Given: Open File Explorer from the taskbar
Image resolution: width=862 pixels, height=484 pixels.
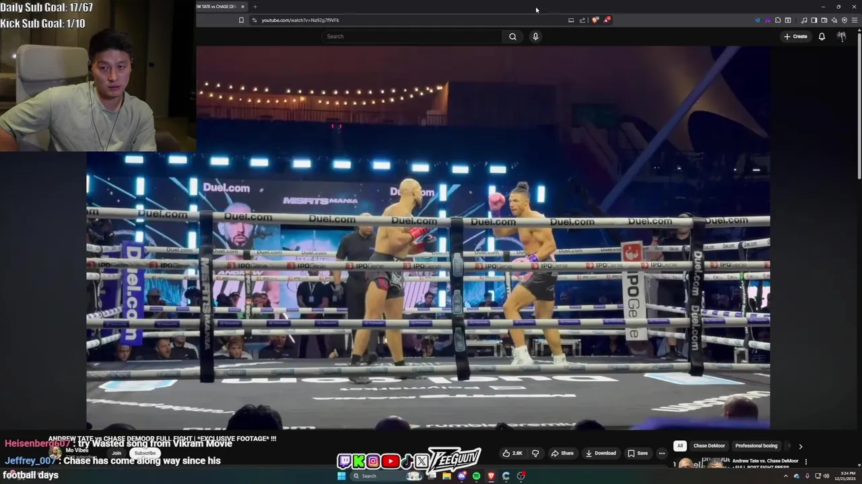Looking at the screenshot, I should (446, 476).
